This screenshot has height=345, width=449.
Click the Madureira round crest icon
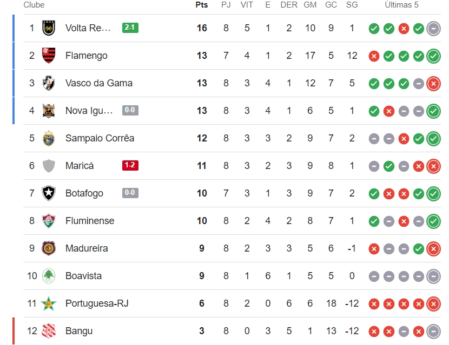pyautogui.click(x=49, y=248)
